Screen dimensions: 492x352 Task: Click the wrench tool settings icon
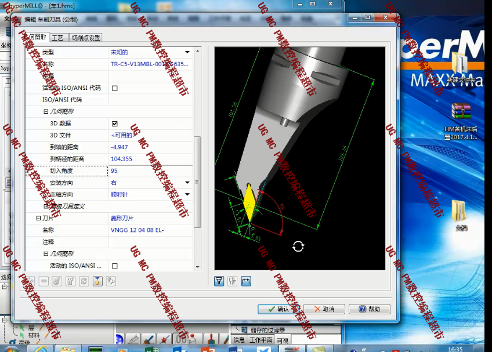[111, 281]
